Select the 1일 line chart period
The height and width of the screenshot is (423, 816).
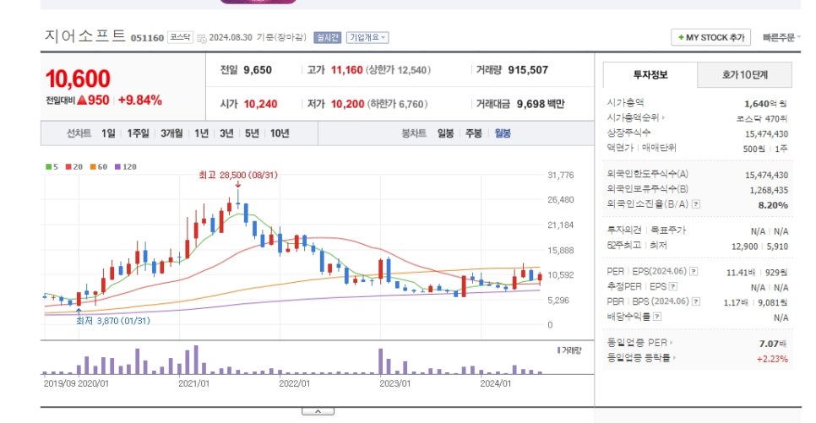pyautogui.click(x=108, y=133)
